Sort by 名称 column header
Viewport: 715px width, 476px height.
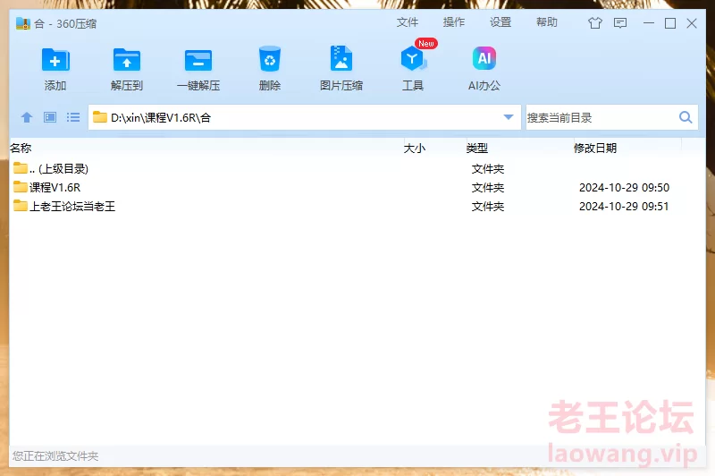pyautogui.click(x=21, y=148)
